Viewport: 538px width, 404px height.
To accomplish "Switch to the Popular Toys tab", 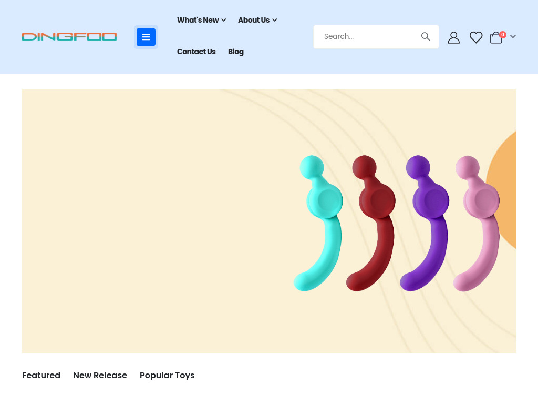I will coord(167,375).
